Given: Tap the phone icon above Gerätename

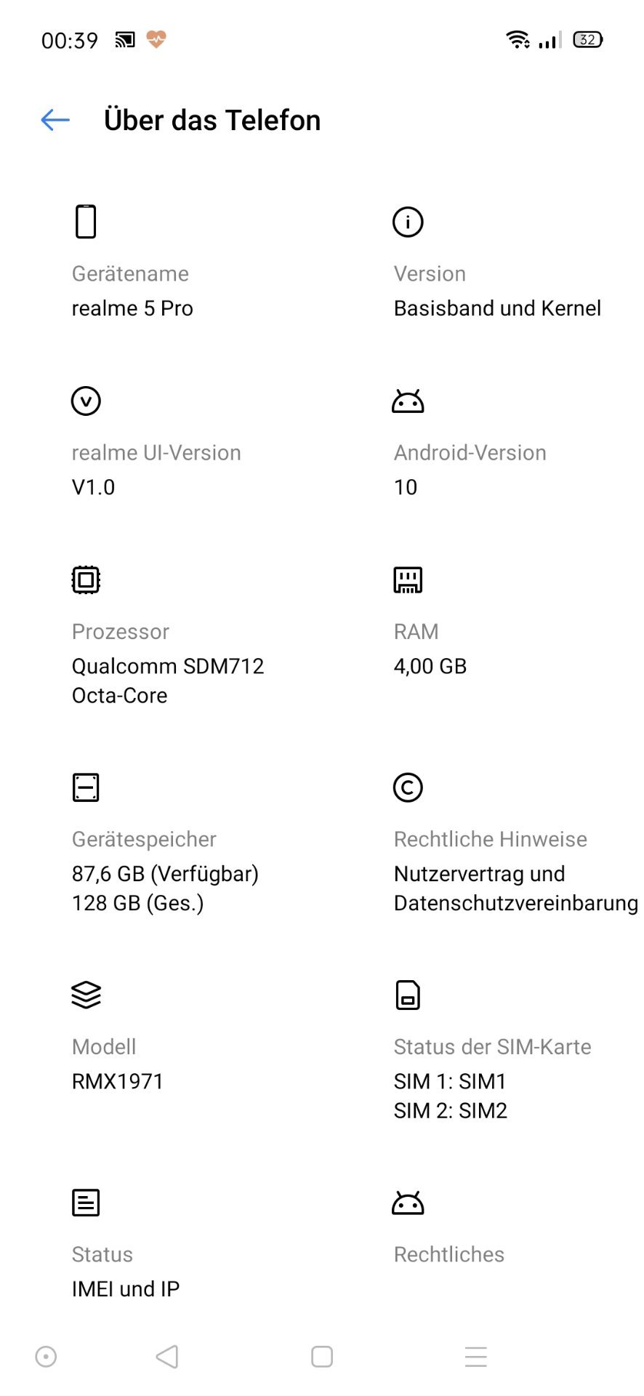Looking at the screenshot, I should click(86, 222).
